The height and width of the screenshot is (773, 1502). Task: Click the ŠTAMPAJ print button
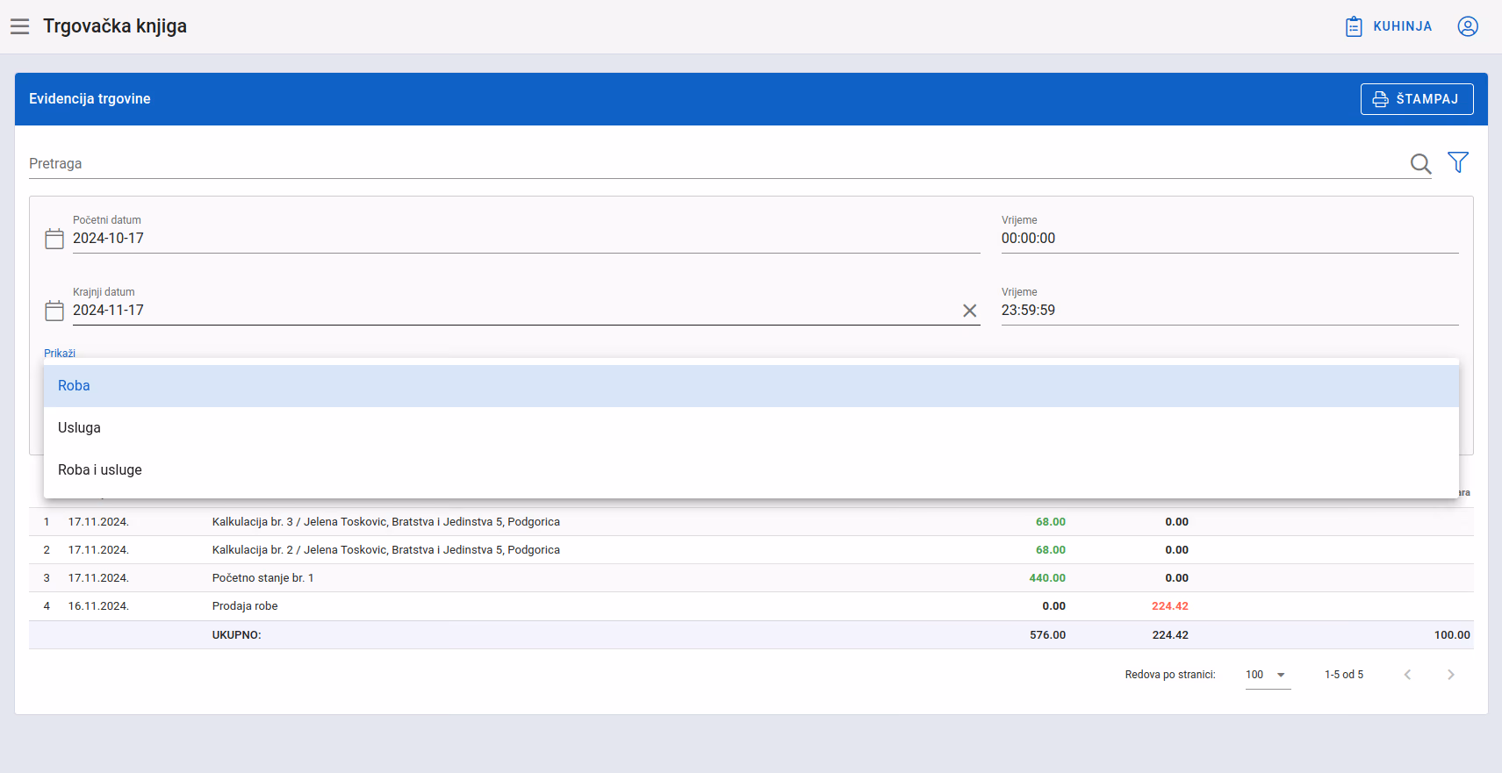1417,99
